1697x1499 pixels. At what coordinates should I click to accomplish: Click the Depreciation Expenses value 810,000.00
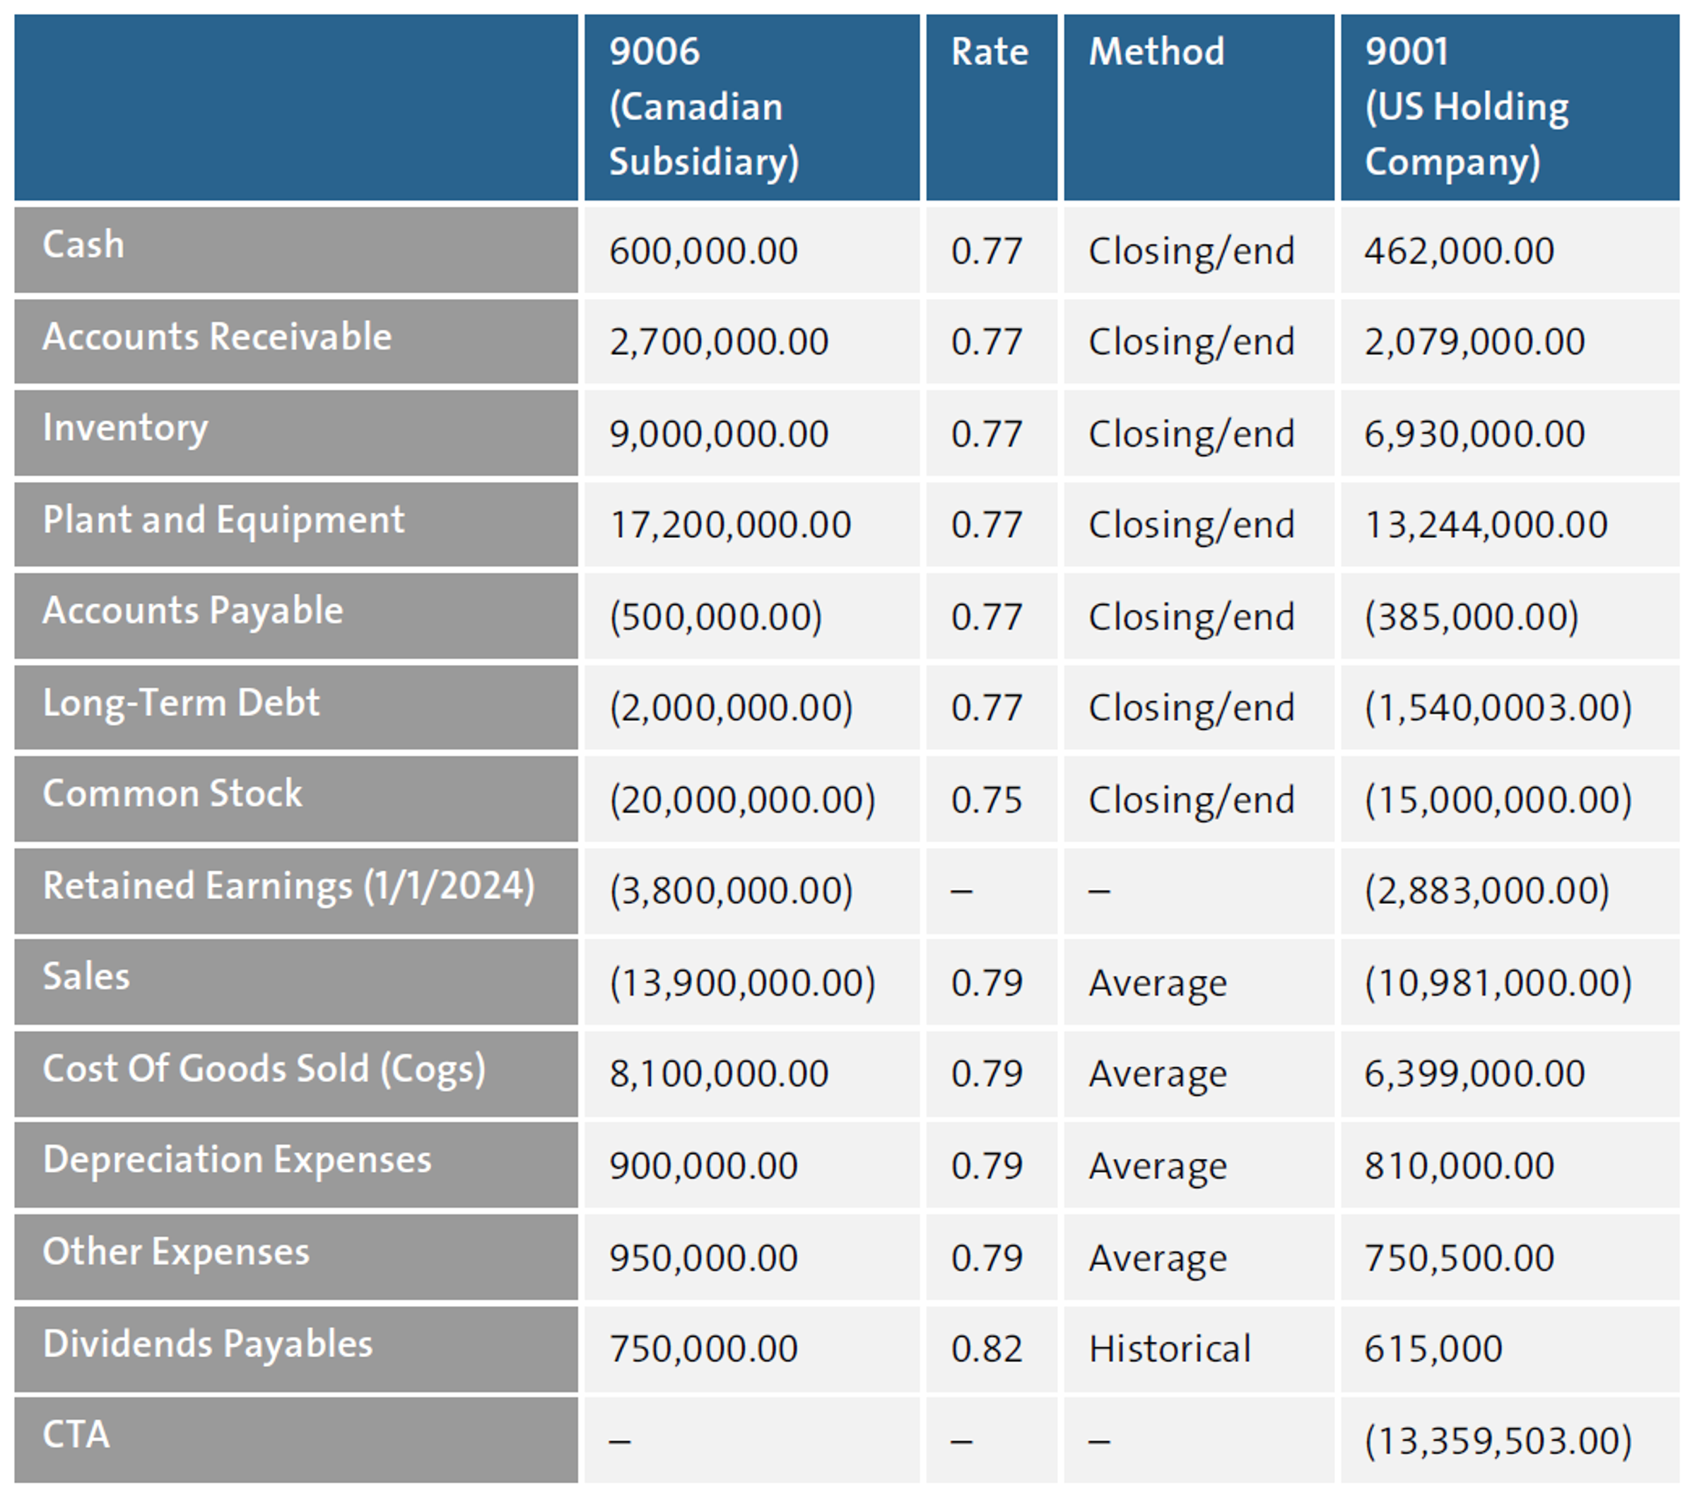(1459, 1166)
